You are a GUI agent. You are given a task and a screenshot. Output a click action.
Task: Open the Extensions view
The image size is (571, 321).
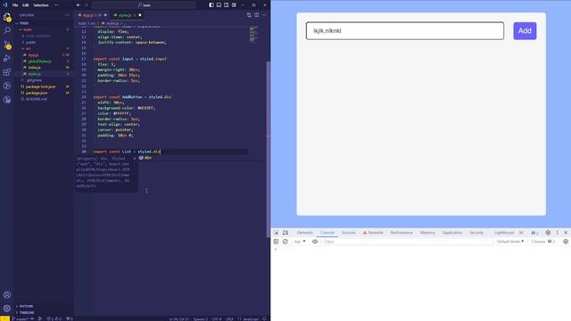point(7,72)
